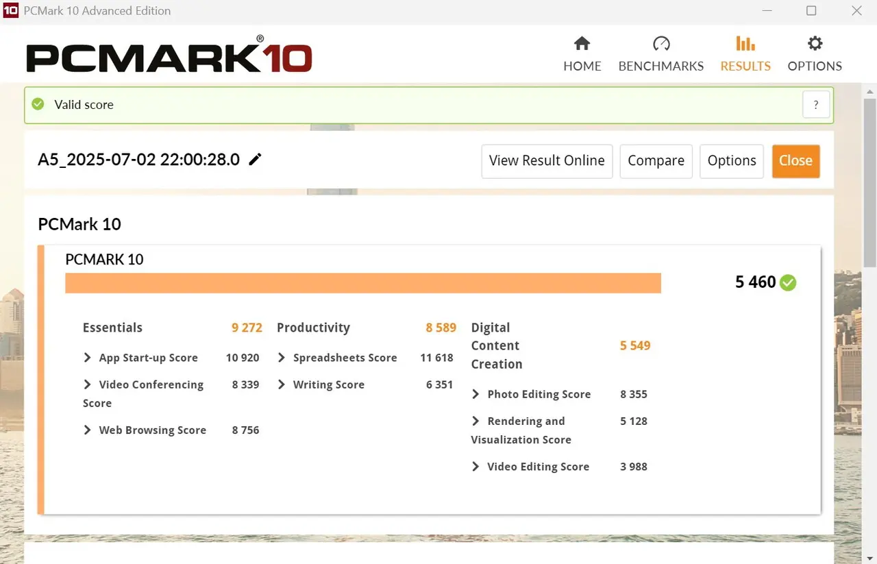The width and height of the screenshot is (877, 564).
Task: Expand the Writing Score row
Action: [282, 384]
